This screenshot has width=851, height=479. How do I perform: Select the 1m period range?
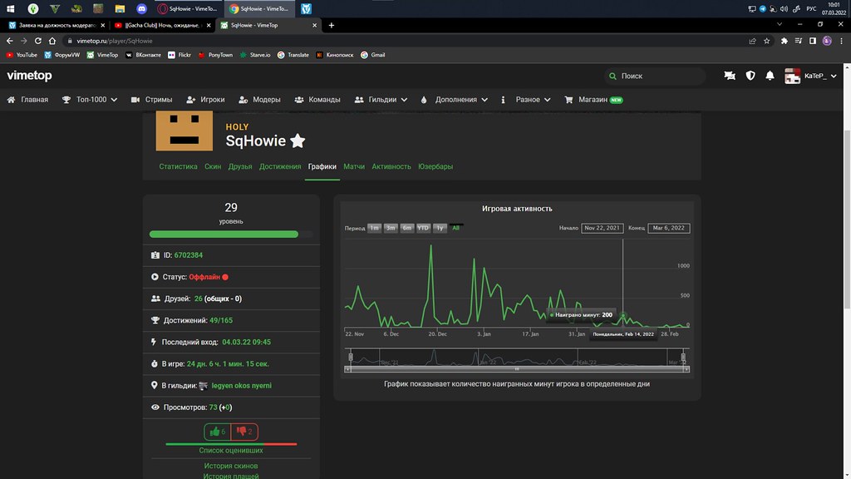(x=374, y=228)
